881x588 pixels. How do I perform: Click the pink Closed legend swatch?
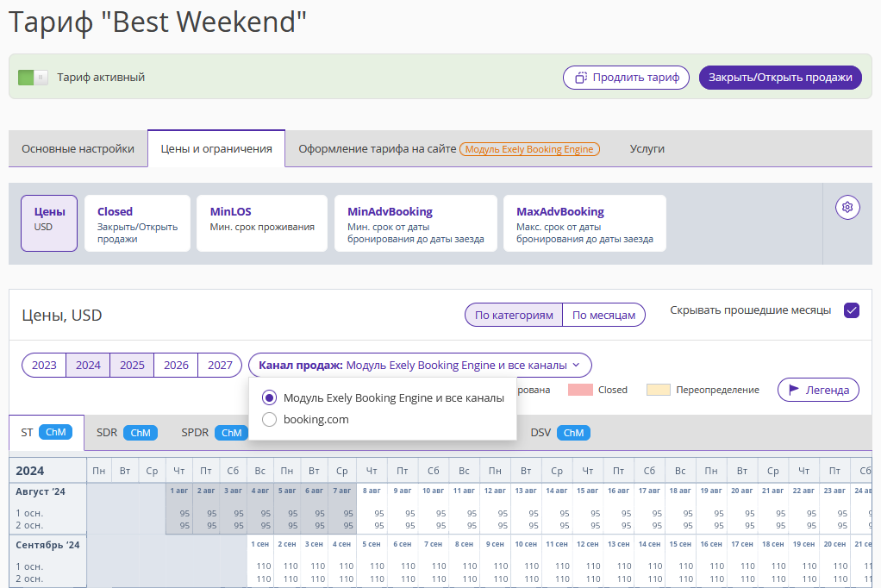pos(580,390)
